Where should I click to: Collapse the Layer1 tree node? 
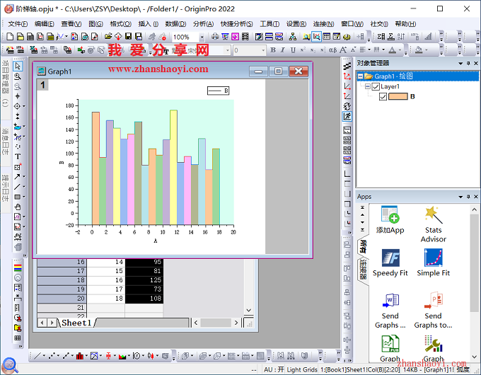[x=368, y=86]
